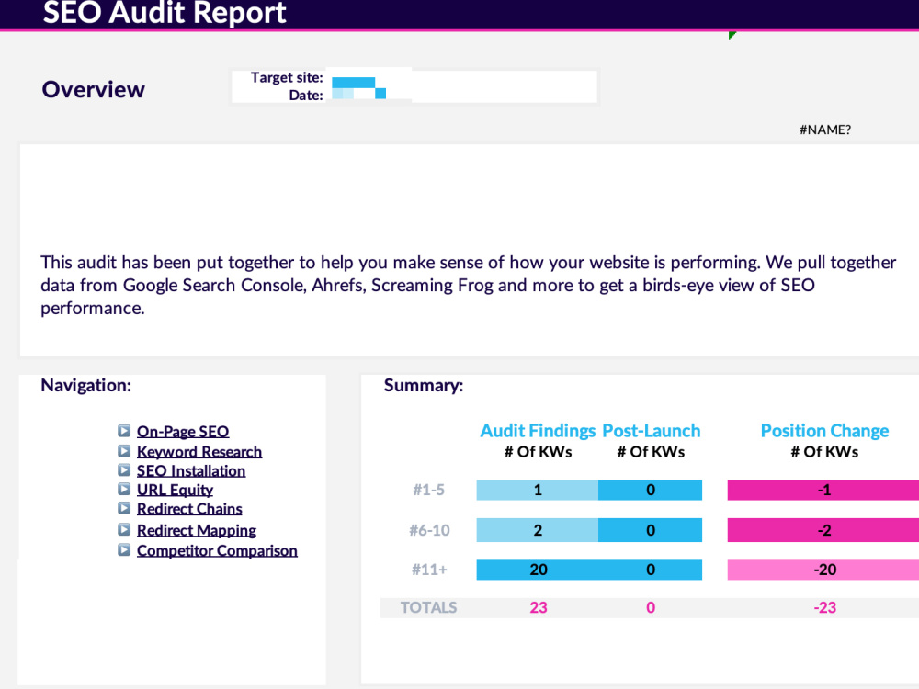Image resolution: width=919 pixels, height=689 pixels.
Task: Click the SEO Audit Report title
Action: [x=165, y=12]
